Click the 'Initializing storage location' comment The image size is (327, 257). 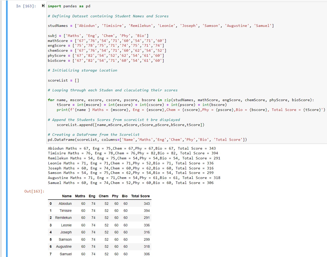[x=82, y=70]
